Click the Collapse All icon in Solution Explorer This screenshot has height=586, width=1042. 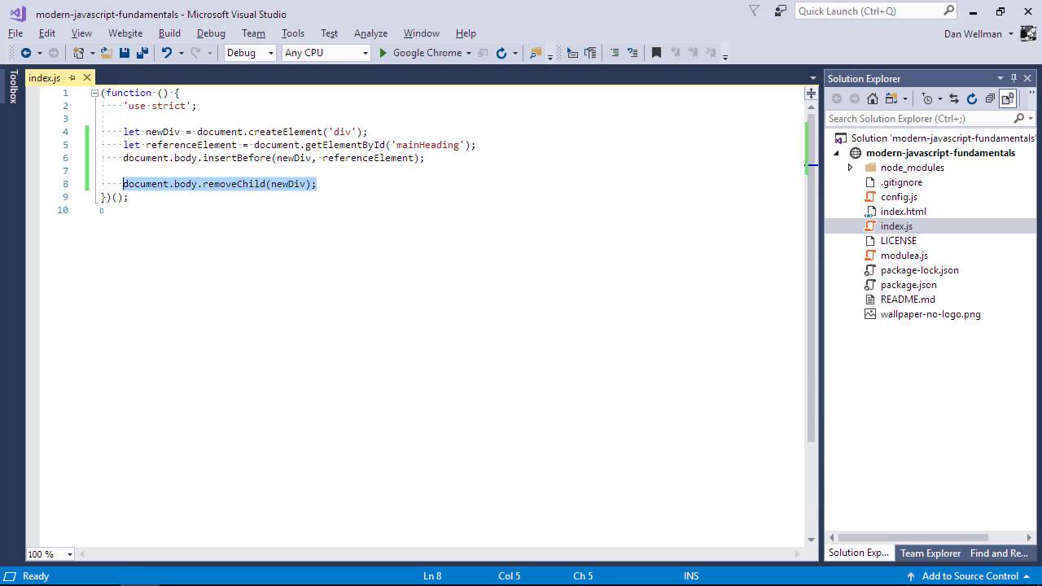pos(990,98)
